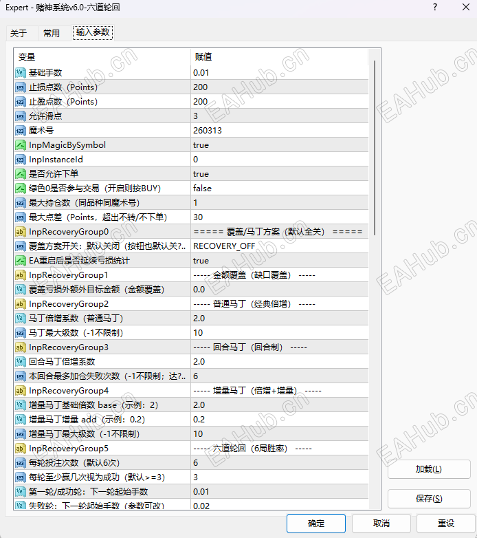Click the integer icon beside 允许滑点
The width and height of the screenshot is (477, 538).
click(20, 116)
